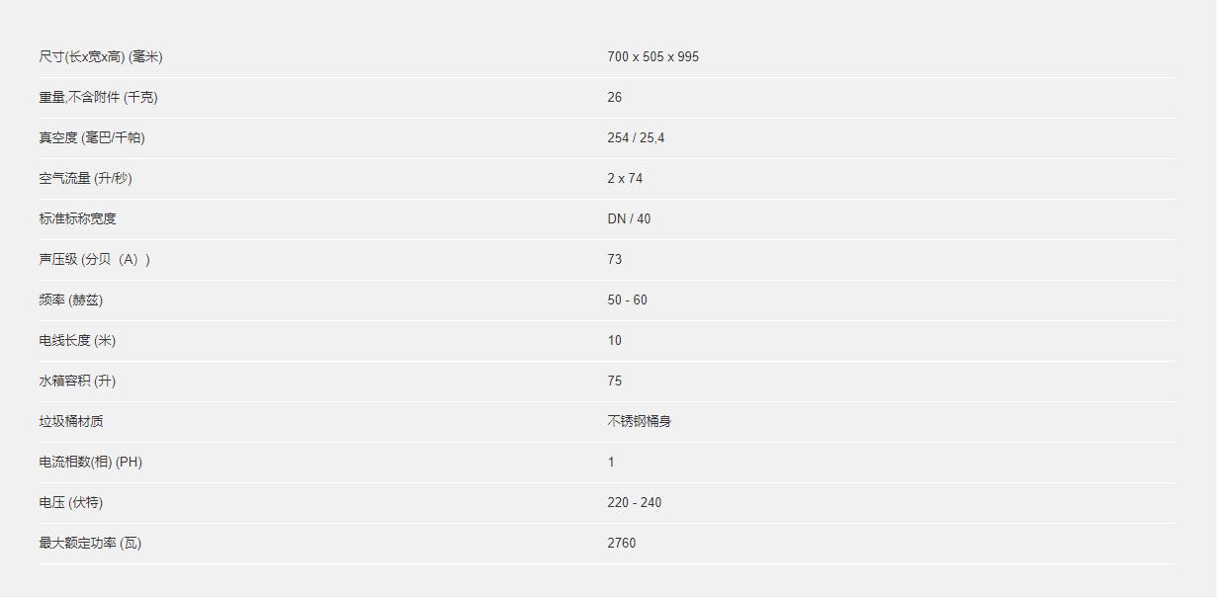Click the cable length label 电线长度 (米)
The width and height of the screenshot is (1217, 597).
[77, 340]
